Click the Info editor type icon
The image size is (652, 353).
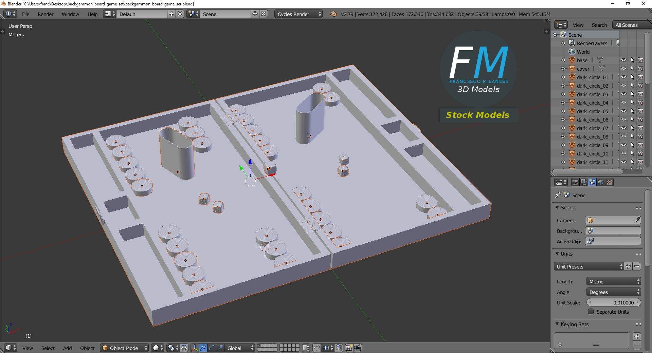coord(11,14)
